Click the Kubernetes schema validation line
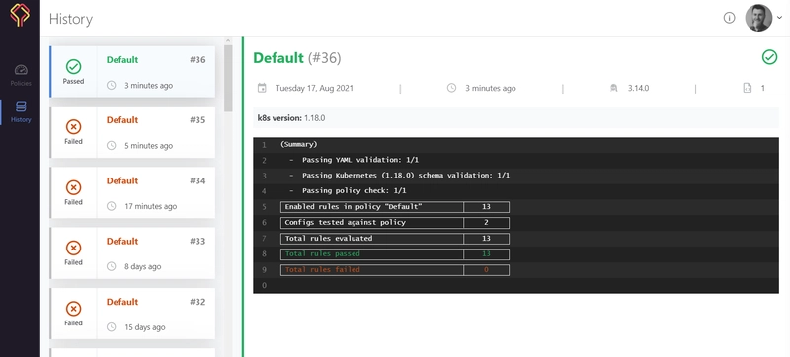 click(406, 176)
